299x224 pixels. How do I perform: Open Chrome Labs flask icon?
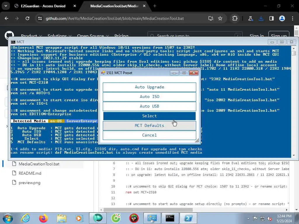pos(250,18)
